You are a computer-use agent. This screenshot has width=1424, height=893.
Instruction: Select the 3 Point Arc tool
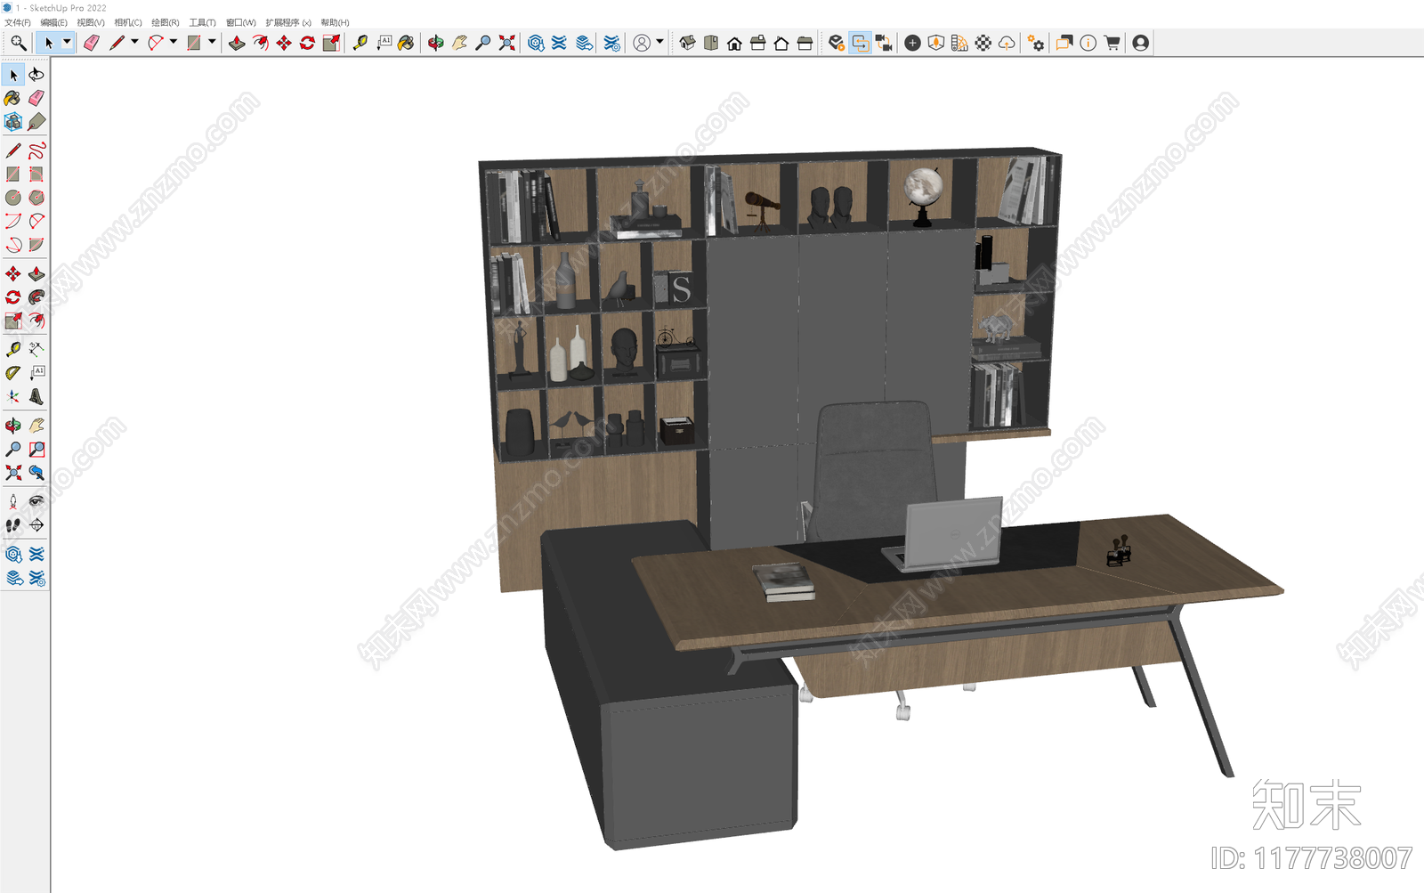13,245
